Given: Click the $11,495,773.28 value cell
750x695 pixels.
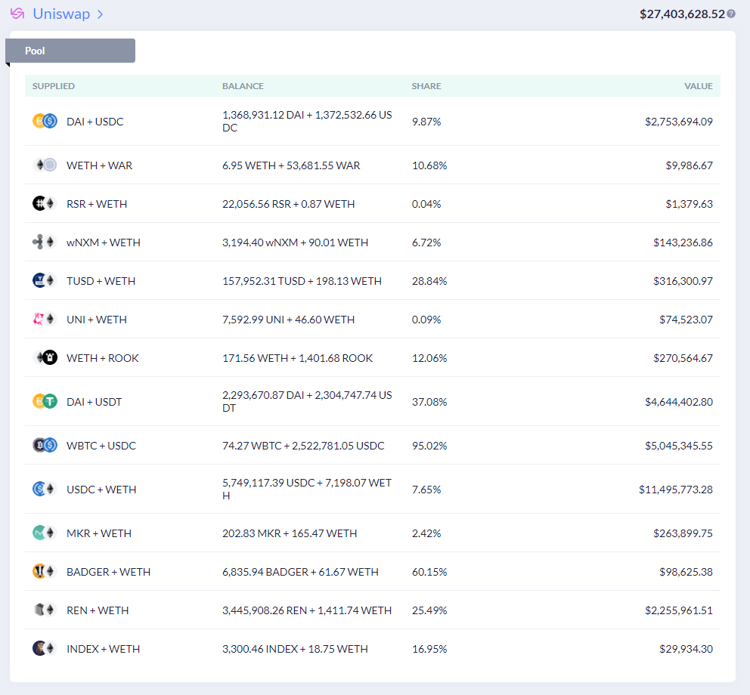Looking at the screenshot, I should click(676, 490).
